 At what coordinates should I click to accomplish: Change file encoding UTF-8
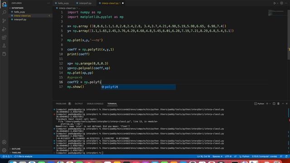[228, 156]
